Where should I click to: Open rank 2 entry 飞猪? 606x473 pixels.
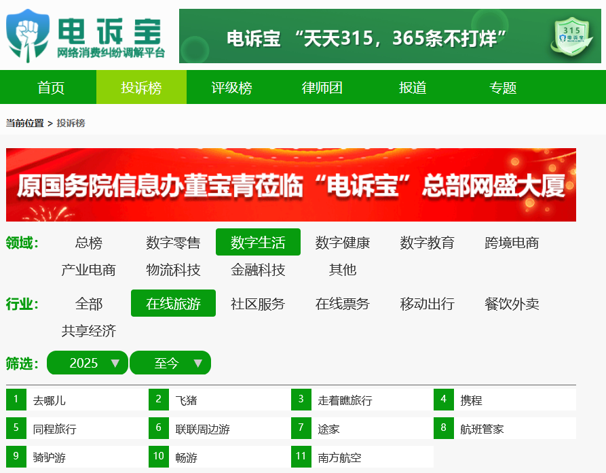[219, 400]
